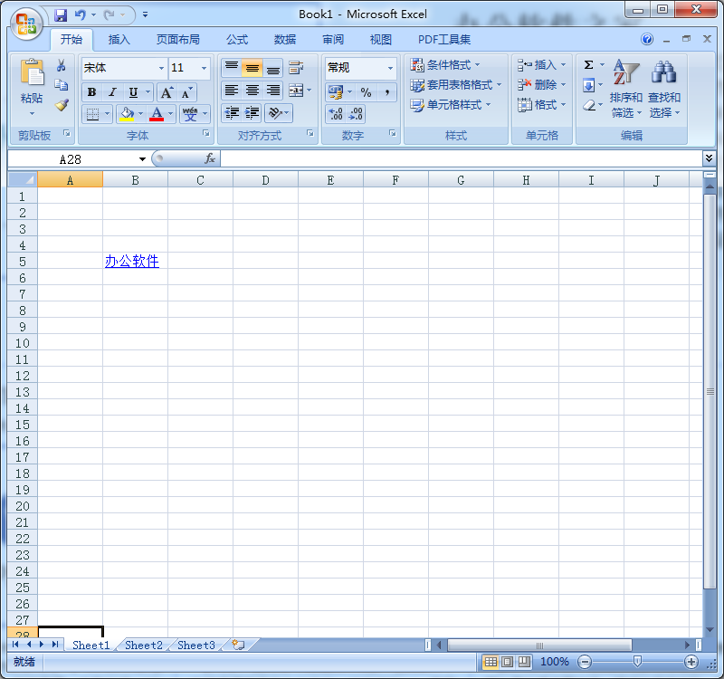Open Cell Styles (单元格样式) menu
This screenshot has height=679, width=724.
pyautogui.click(x=451, y=105)
